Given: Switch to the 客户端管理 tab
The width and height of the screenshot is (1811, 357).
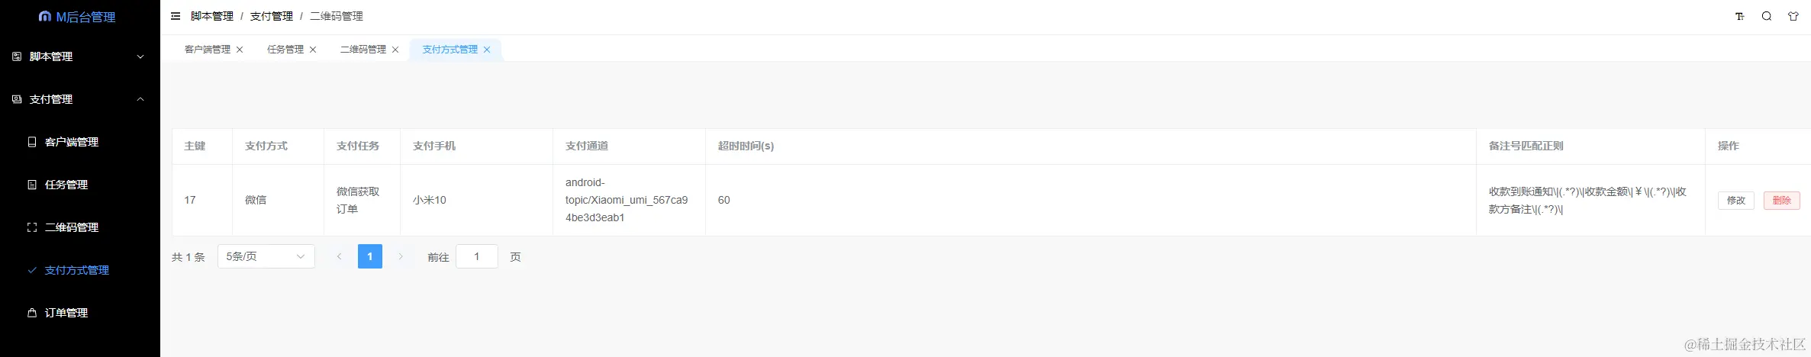Looking at the screenshot, I should (208, 50).
